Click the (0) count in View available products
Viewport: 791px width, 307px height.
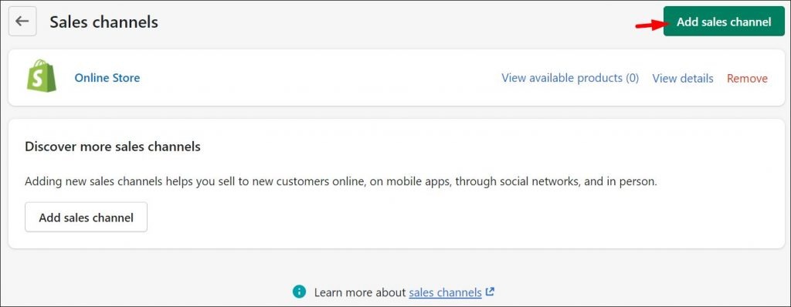pyautogui.click(x=632, y=78)
